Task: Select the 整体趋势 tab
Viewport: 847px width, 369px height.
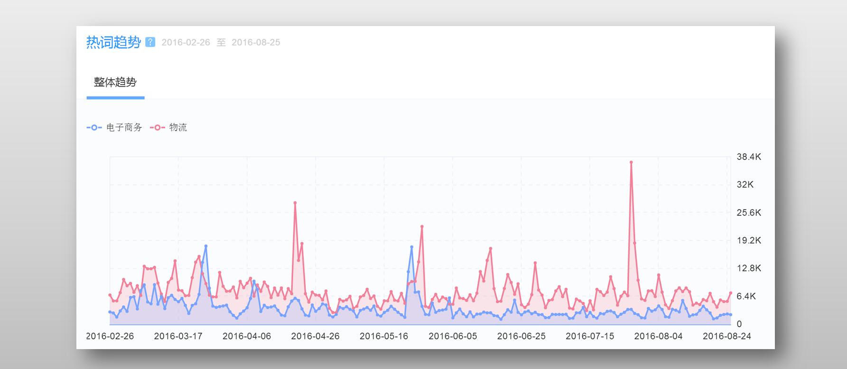Action: (x=115, y=82)
